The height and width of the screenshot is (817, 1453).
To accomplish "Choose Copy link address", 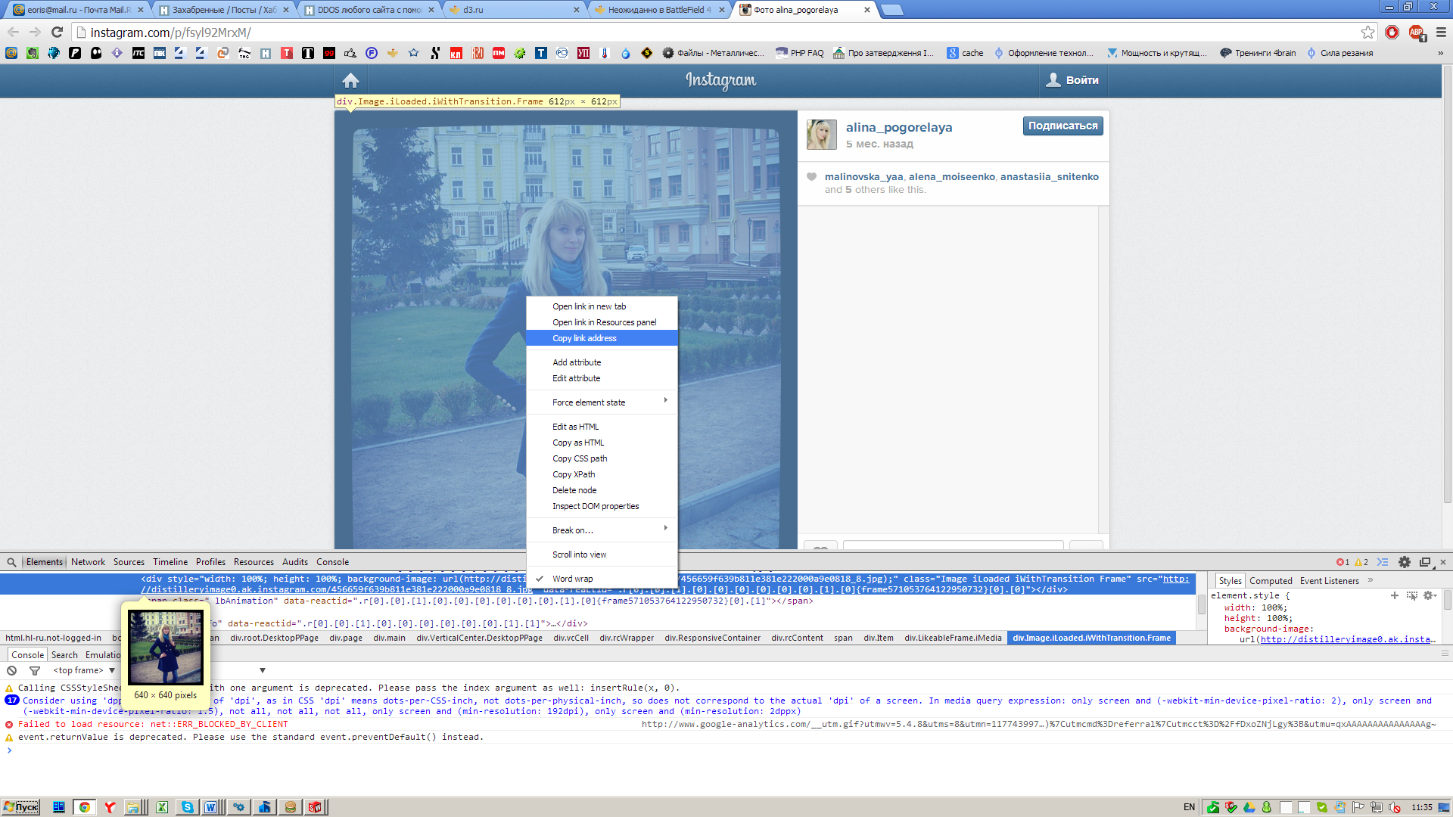I will click(602, 338).
